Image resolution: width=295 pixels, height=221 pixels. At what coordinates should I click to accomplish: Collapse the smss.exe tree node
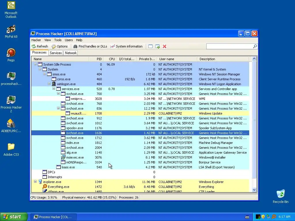tap(44, 74)
